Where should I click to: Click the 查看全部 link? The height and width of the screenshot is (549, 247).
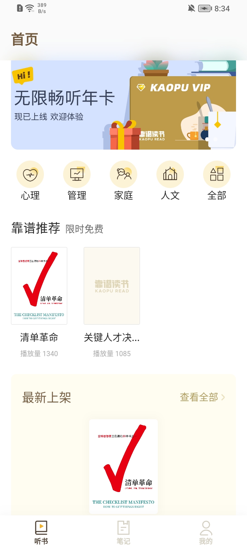pos(199,397)
